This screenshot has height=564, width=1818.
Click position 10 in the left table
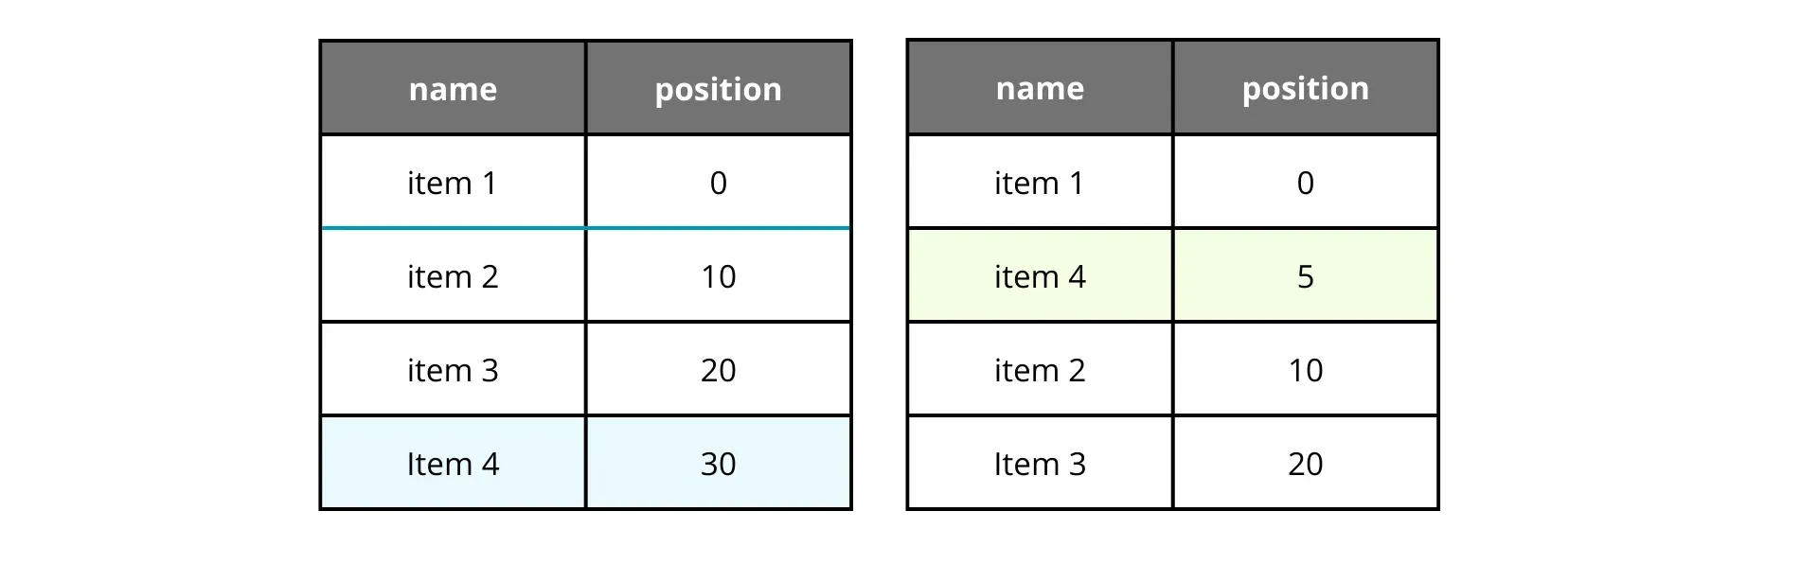tap(718, 275)
